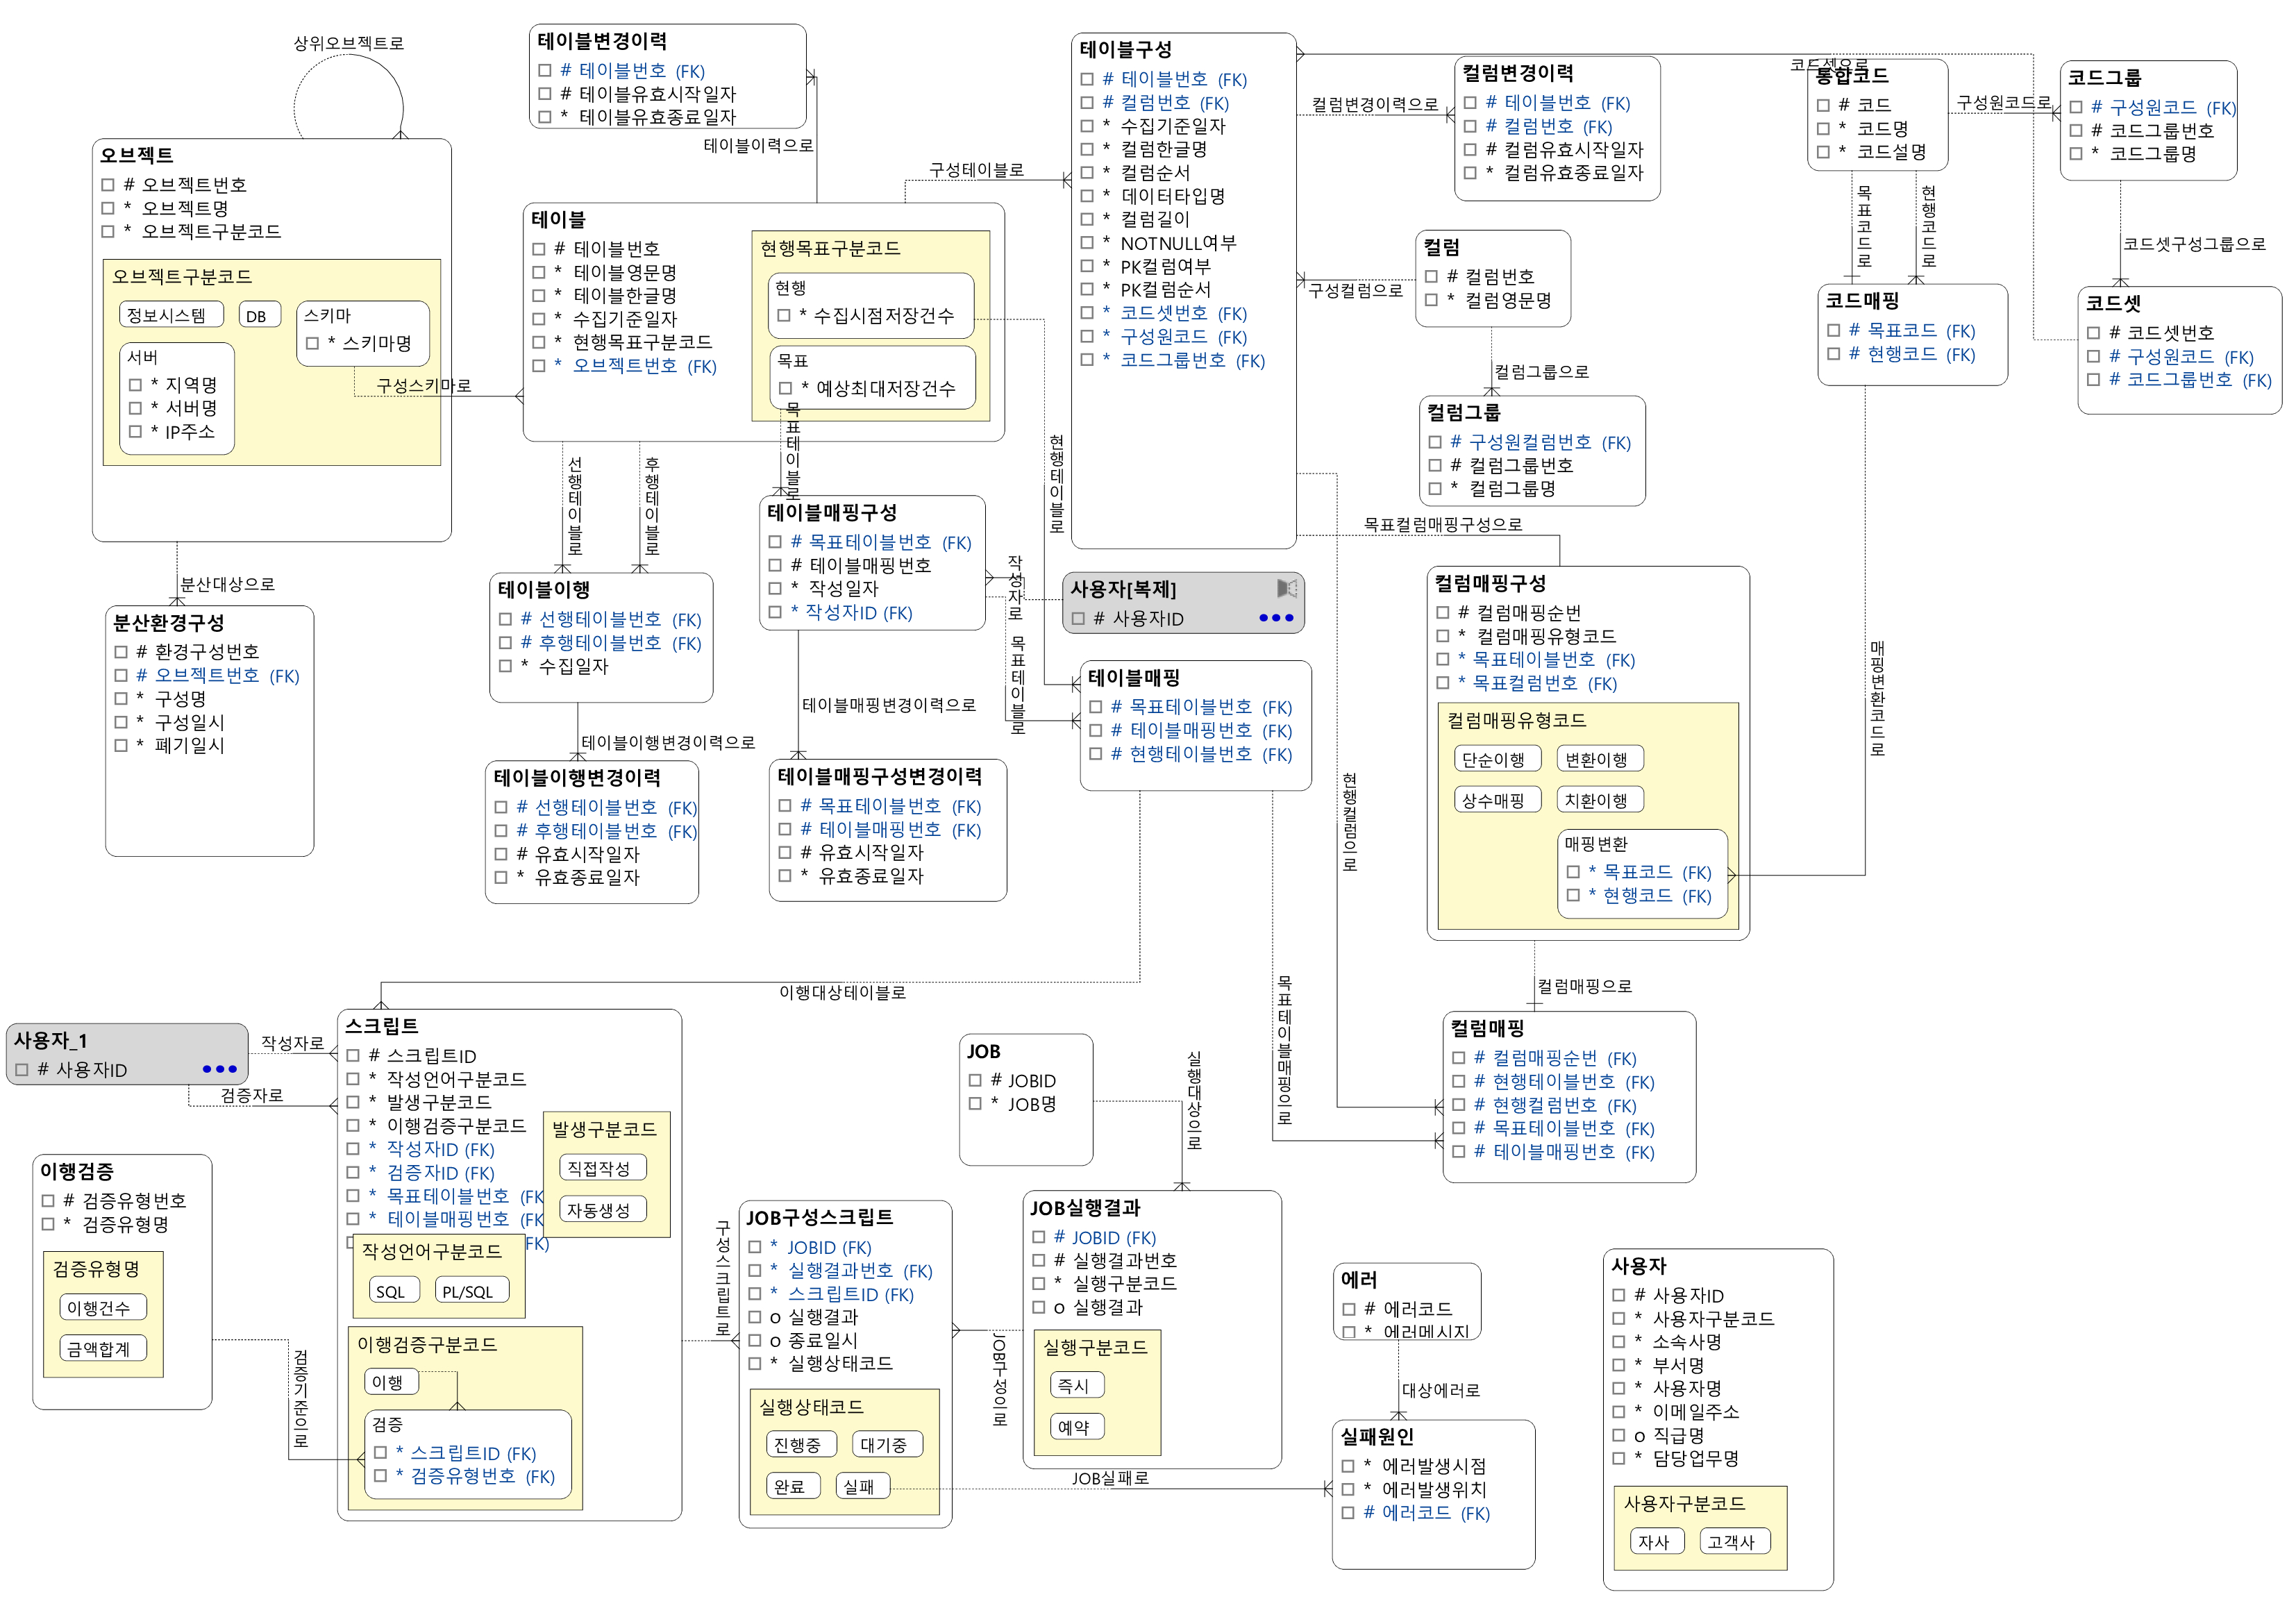This screenshot has width=2296, height=1624.
Task: Tick the 사용자ID checkbox in 사용자_1 entity
Action: [x=22, y=1070]
